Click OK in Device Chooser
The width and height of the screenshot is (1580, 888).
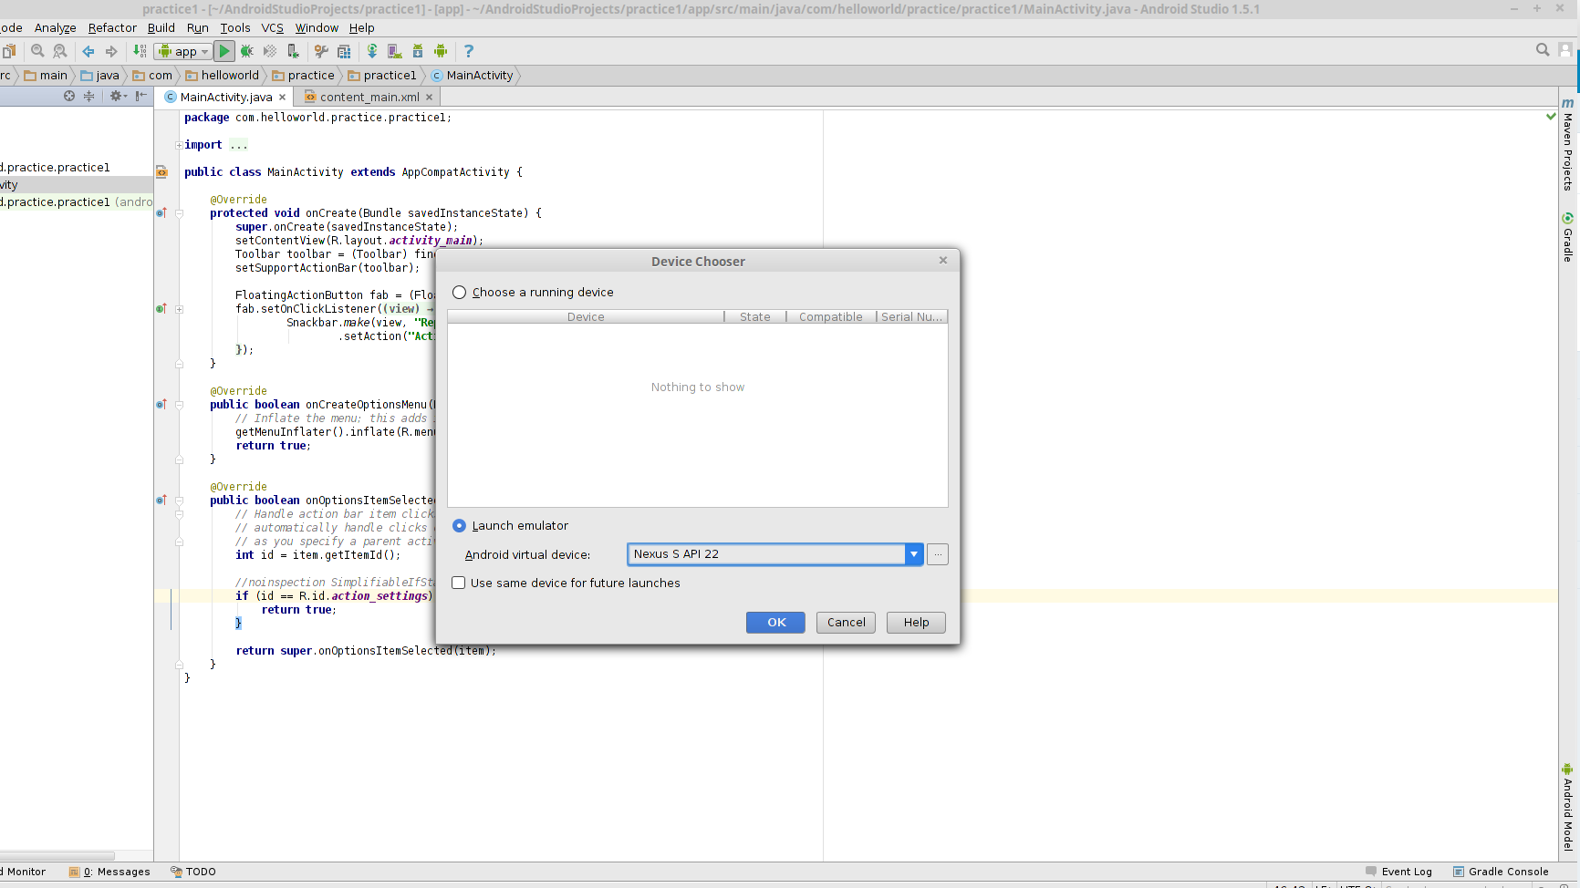click(775, 623)
